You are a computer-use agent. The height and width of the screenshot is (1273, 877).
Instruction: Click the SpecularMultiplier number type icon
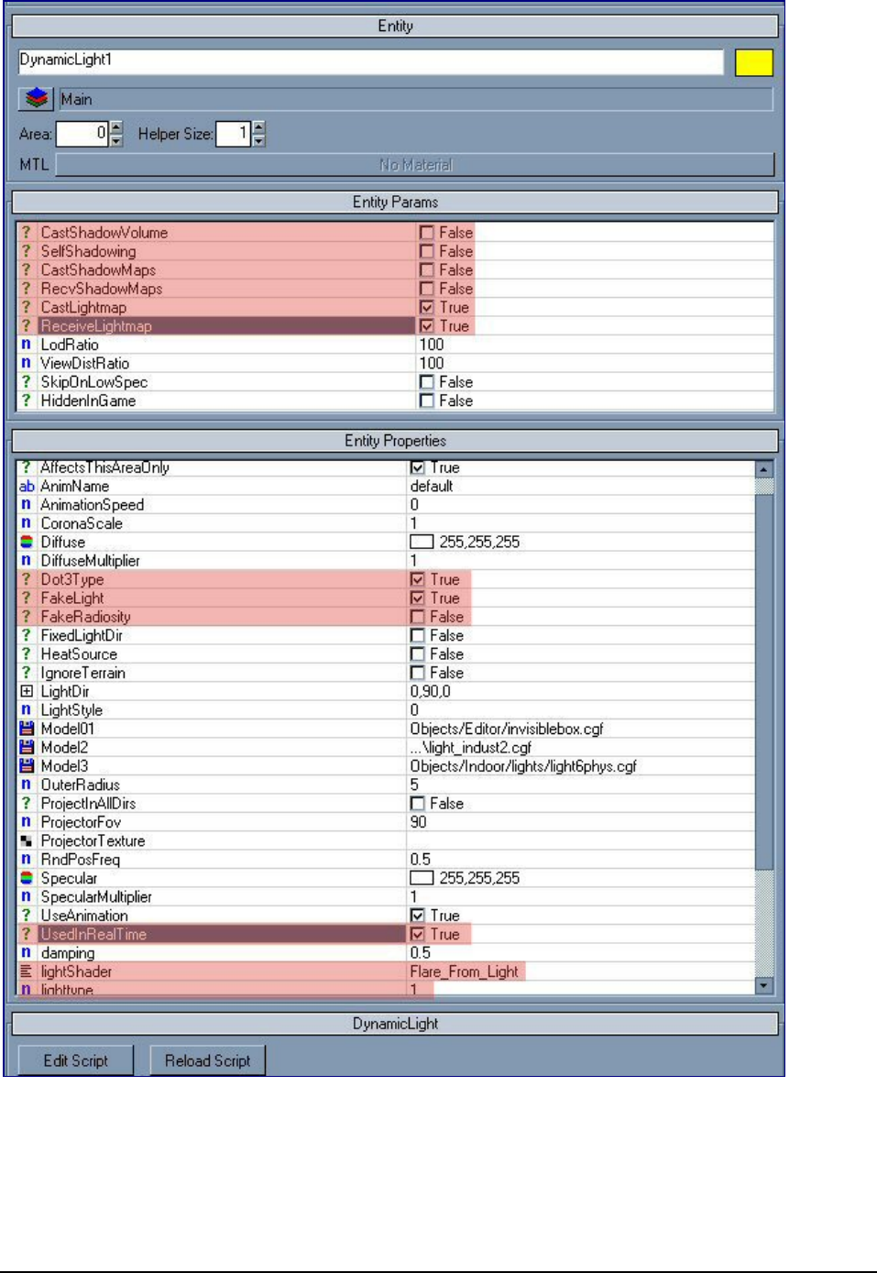(x=27, y=896)
